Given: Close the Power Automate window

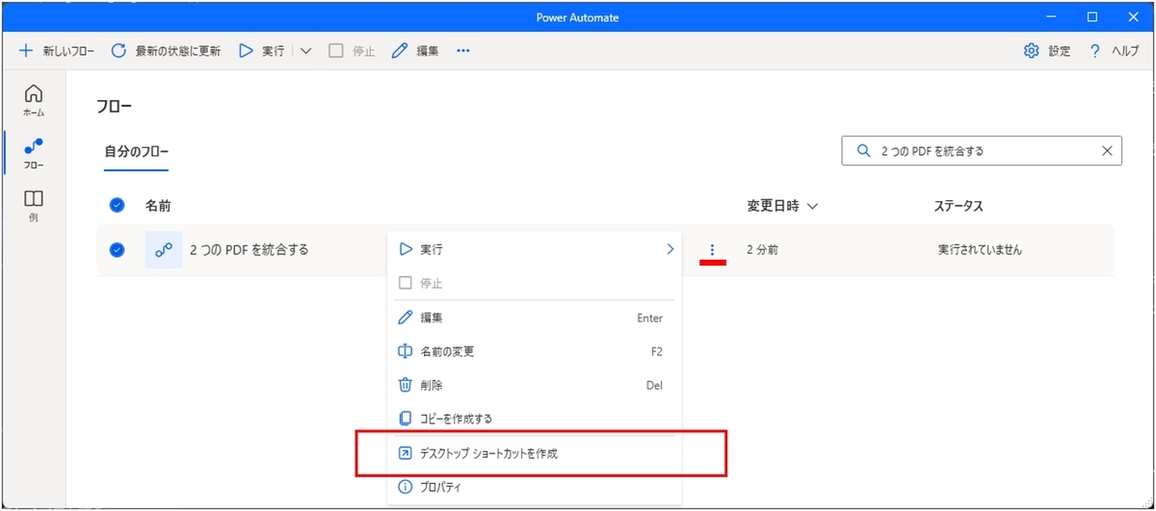Looking at the screenshot, I should pos(1134,16).
